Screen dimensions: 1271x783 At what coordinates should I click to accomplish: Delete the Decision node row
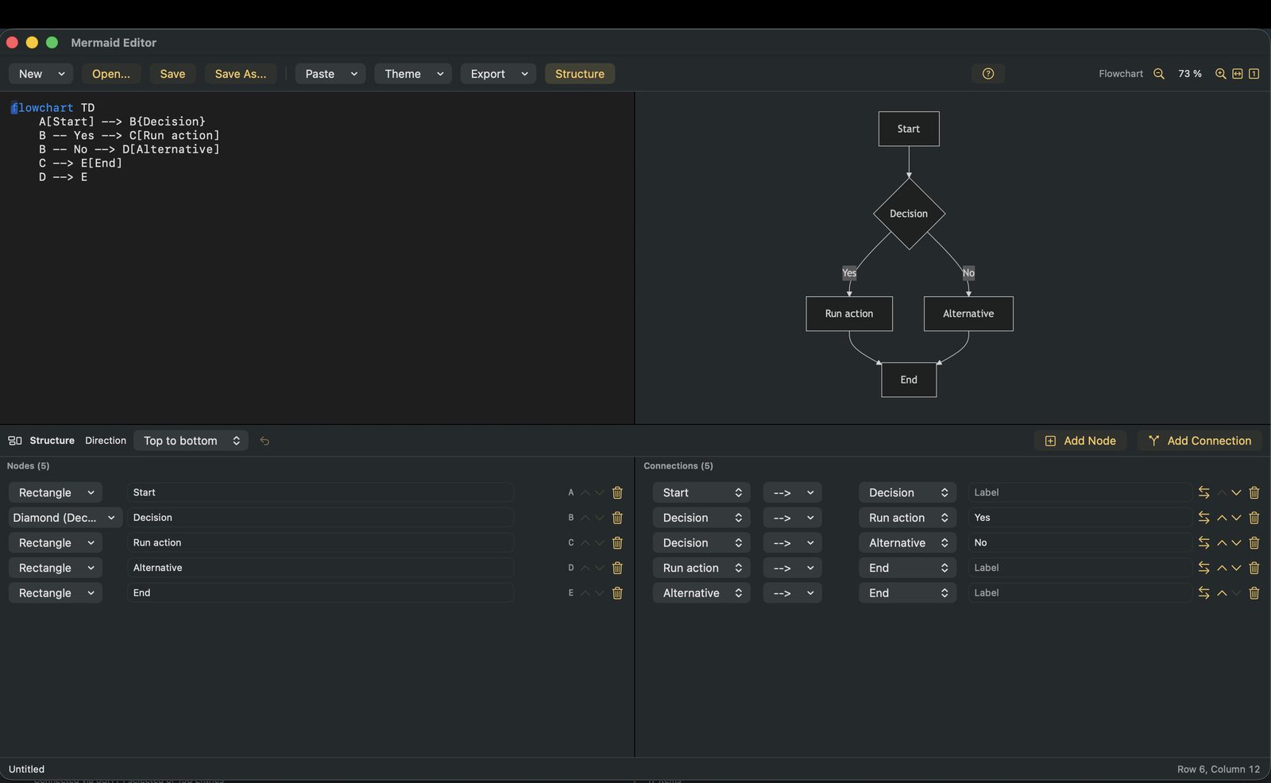coord(617,518)
